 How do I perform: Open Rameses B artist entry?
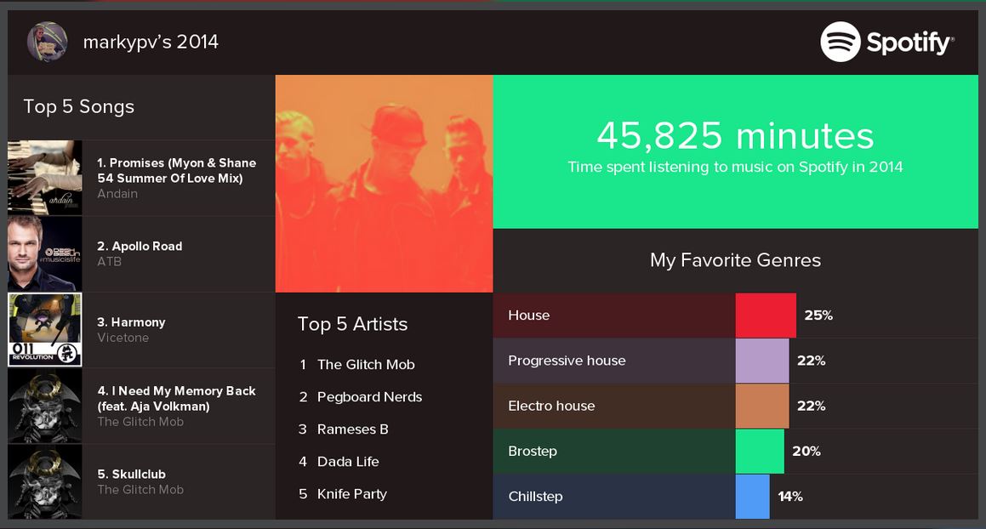coord(352,429)
